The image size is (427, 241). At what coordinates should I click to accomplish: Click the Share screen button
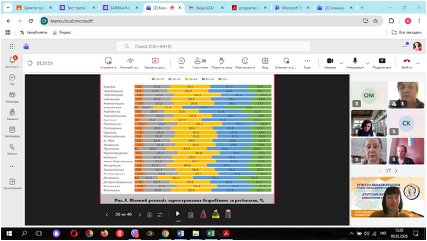[x=382, y=63]
